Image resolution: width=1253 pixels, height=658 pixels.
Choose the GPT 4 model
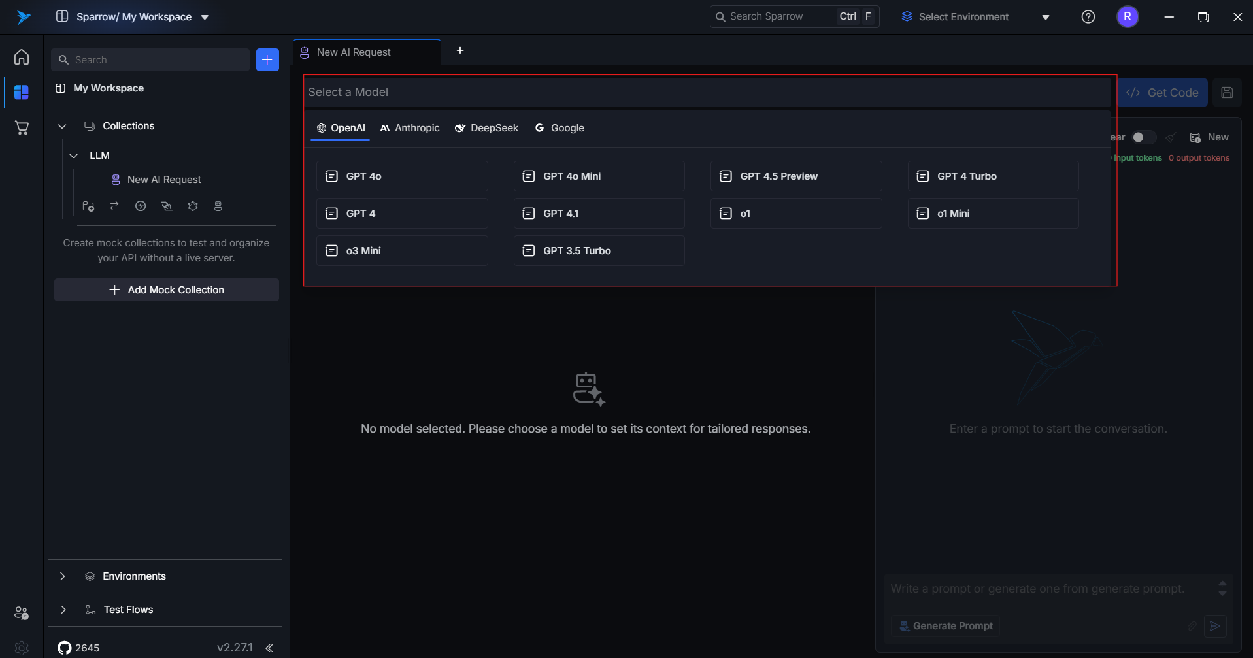click(402, 214)
